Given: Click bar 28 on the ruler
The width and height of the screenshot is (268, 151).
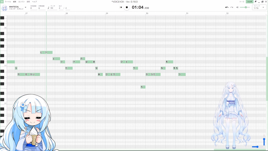Looking at the screenshot, I should [66, 13].
